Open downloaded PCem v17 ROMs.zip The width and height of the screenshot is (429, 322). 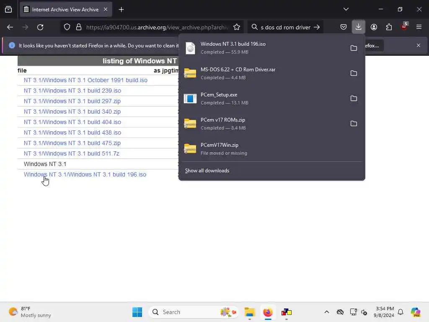click(263, 124)
